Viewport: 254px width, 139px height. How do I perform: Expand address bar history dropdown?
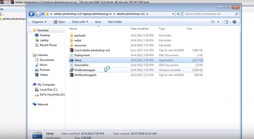173,14
